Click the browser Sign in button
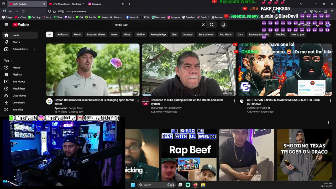This screenshot has height=189, width=336. point(315,11)
